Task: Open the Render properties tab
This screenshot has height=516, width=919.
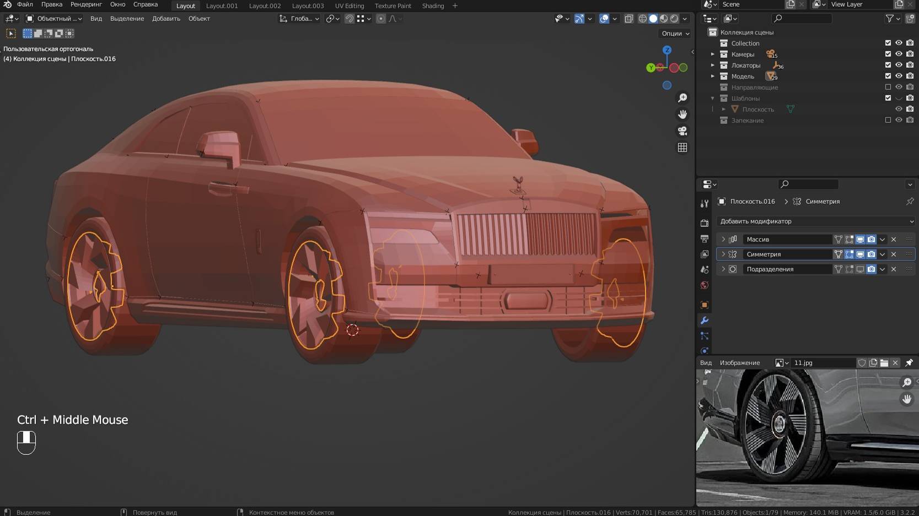Action: [x=704, y=223]
